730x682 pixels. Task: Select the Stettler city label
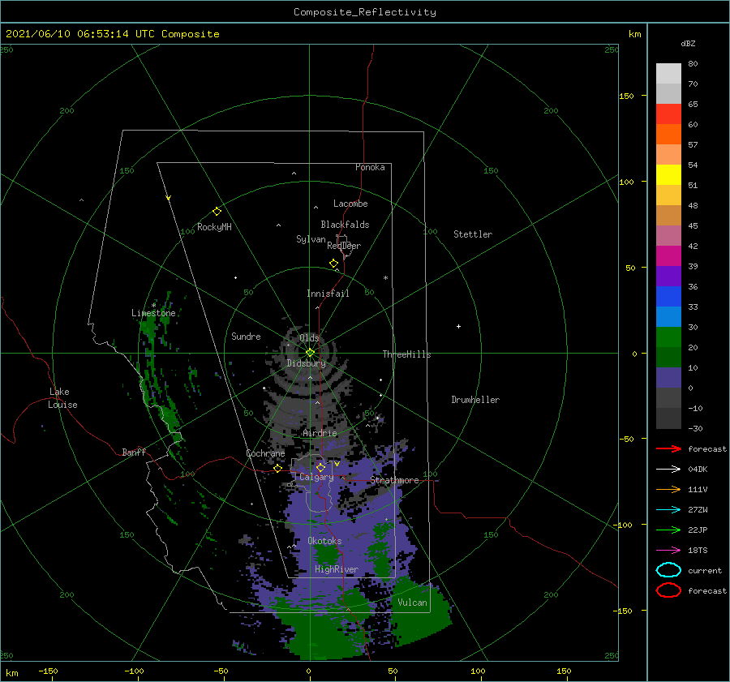click(x=473, y=234)
